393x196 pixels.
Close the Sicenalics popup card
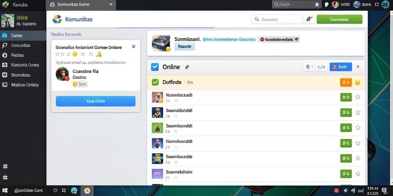(x=134, y=46)
